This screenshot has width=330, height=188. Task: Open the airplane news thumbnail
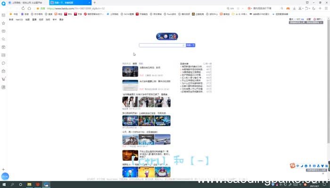146,140
